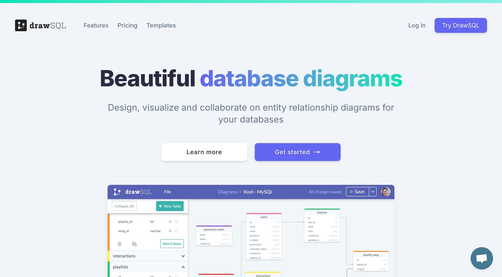
Task: Click the arrow on the Get started button
Action: (x=317, y=152)
